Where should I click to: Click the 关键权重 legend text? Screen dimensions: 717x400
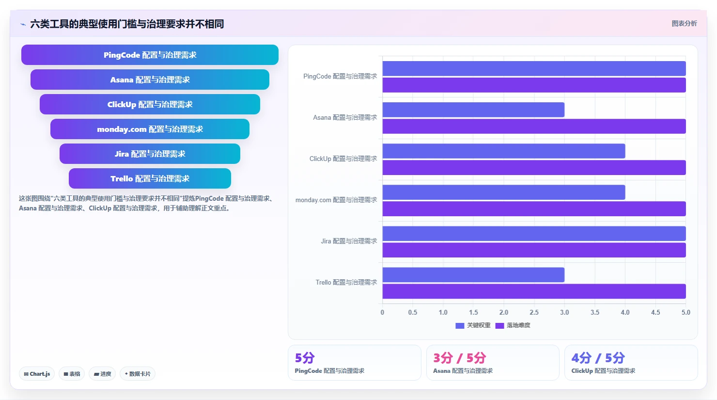click(479, 325)
